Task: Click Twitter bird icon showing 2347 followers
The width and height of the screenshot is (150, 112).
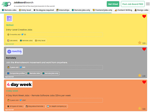Action: [21, 100]
